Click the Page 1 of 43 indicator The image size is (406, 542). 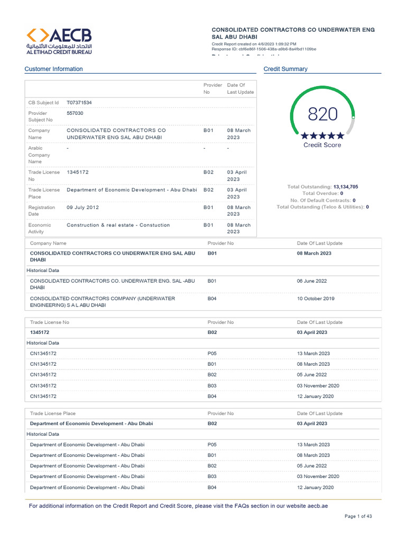point(358,516)
